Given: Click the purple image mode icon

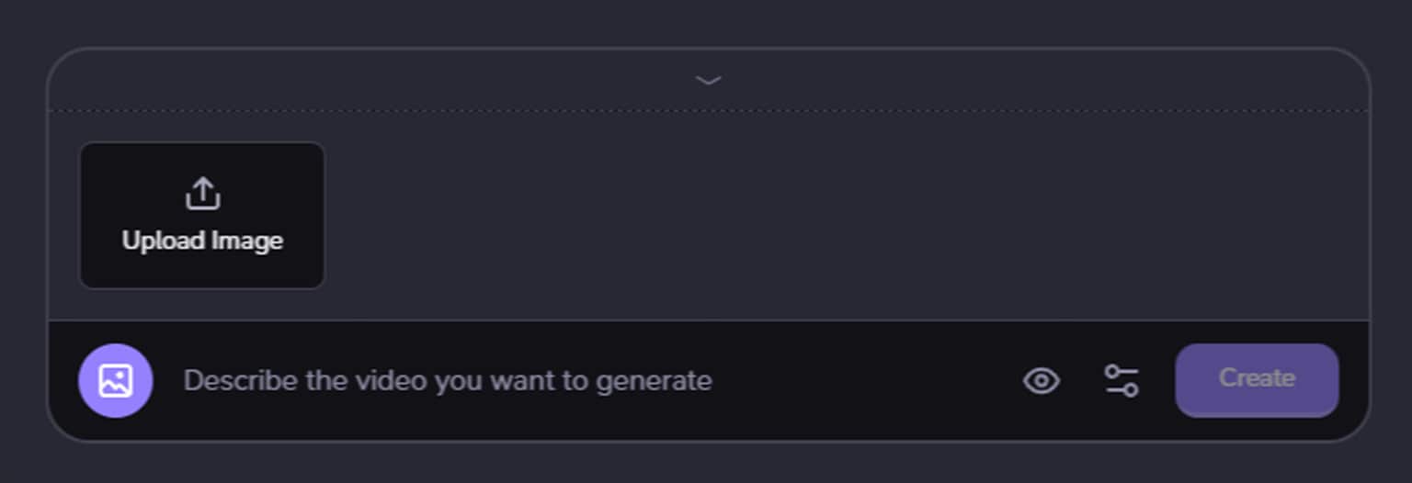Looking at the screenshot, I should [116, 380].
